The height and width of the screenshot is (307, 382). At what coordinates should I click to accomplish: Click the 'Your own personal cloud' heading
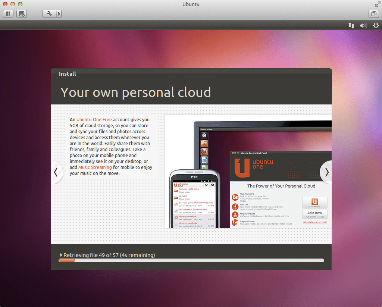pos(135,93)
